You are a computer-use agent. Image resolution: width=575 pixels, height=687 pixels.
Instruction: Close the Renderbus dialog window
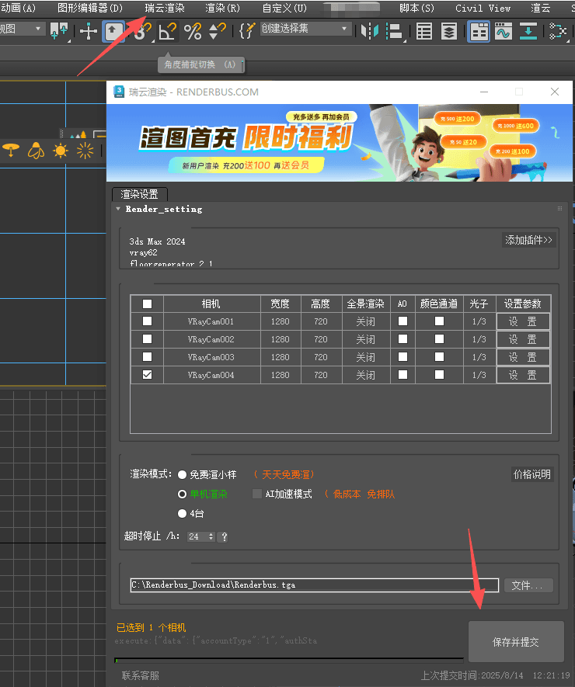coord(554,92)
